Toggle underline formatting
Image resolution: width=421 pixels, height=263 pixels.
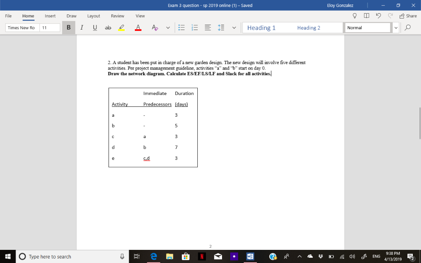(95, 27)
